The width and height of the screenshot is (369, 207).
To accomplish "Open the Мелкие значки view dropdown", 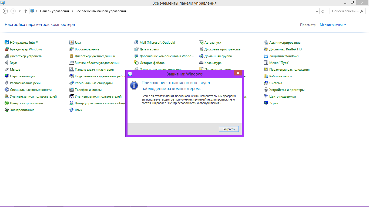I will (x=333, y=25).
